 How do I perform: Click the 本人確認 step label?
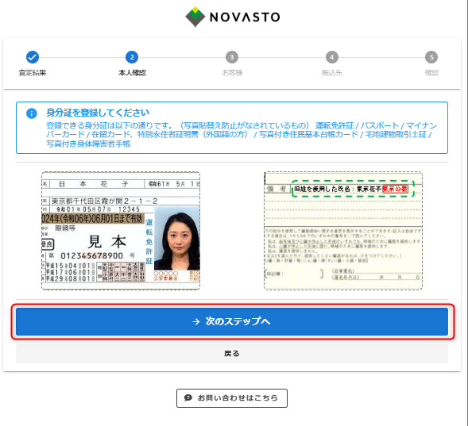click(x=132, y=73)
